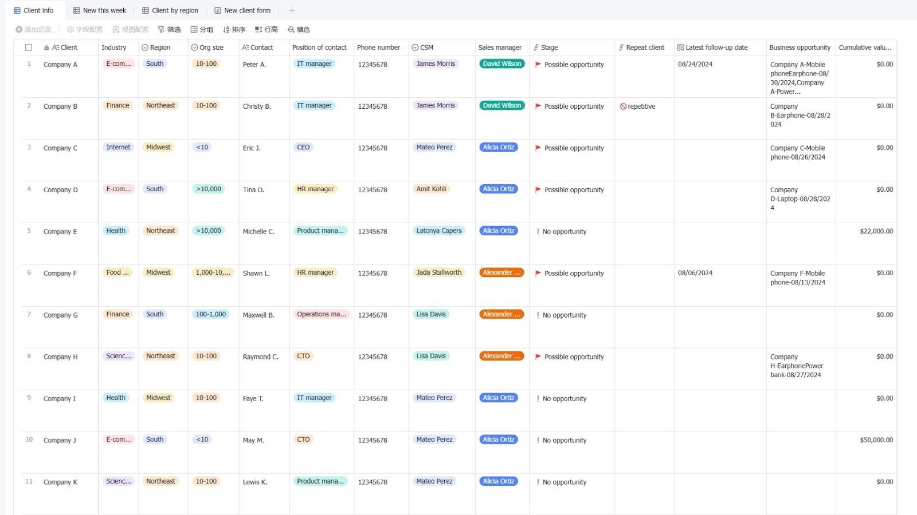Select the checkbox on Company A's row
The image size is (917, 515).
28,65
